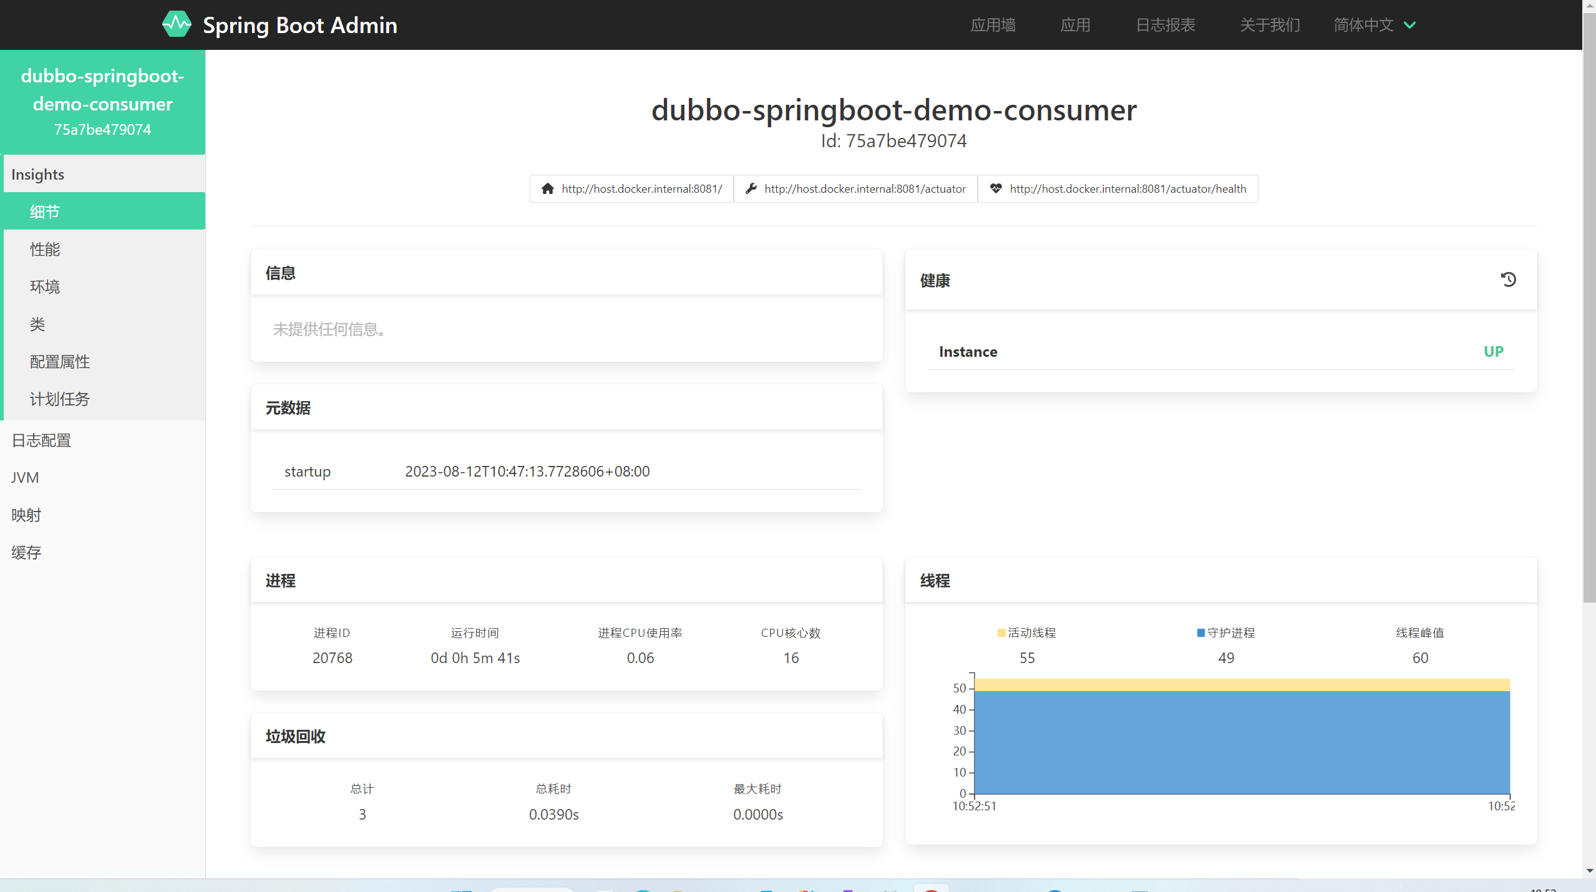Click the Spring Boot Admin logo icon
The height and width of the screenshot is (892, 1596).
pos(177,24)
